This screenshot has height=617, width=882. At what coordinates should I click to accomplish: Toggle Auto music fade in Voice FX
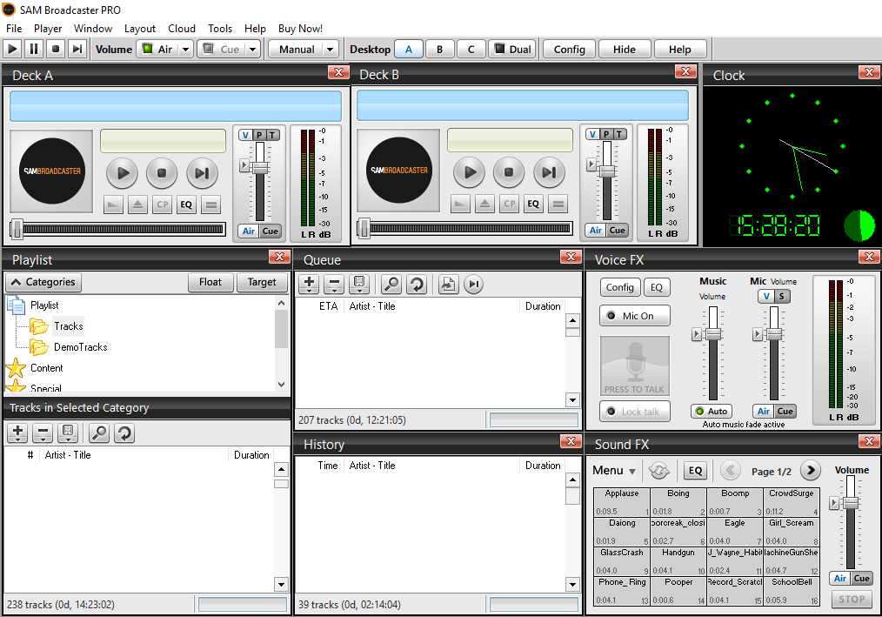pos(712,411)
